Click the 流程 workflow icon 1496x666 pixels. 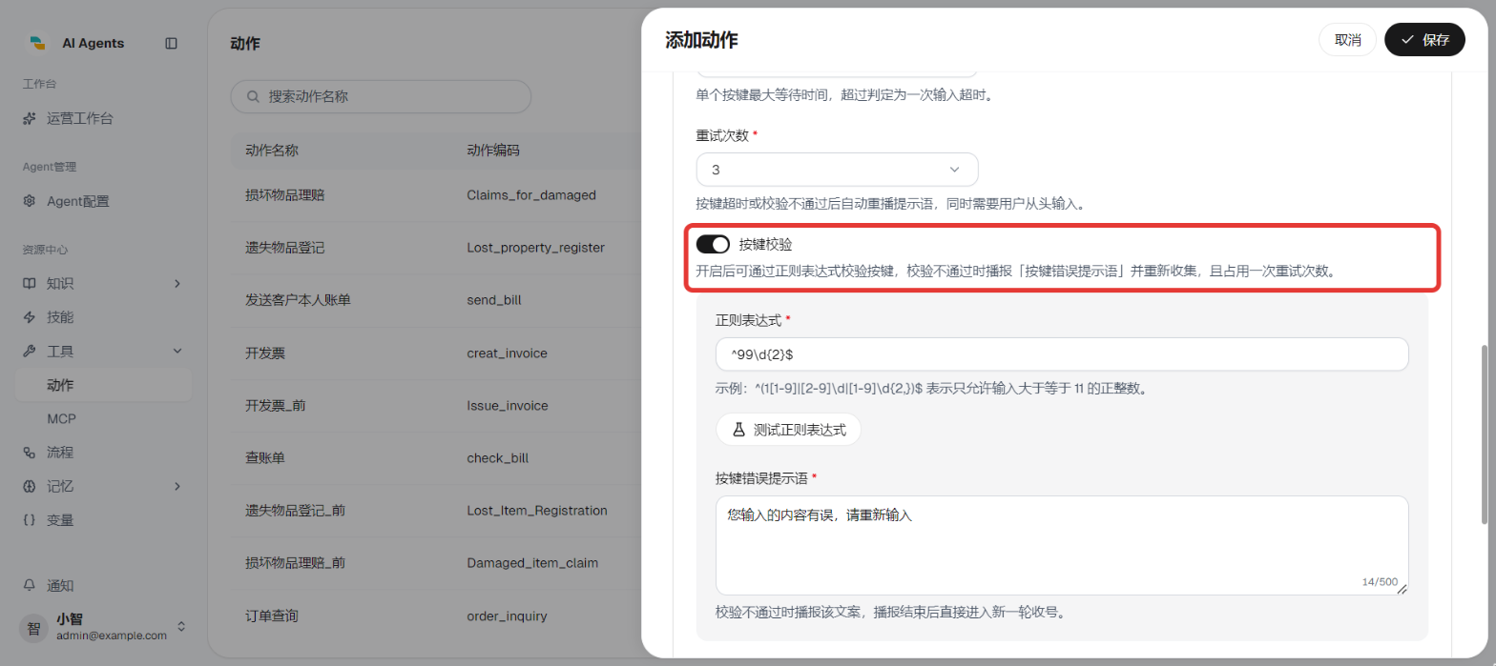30,453
